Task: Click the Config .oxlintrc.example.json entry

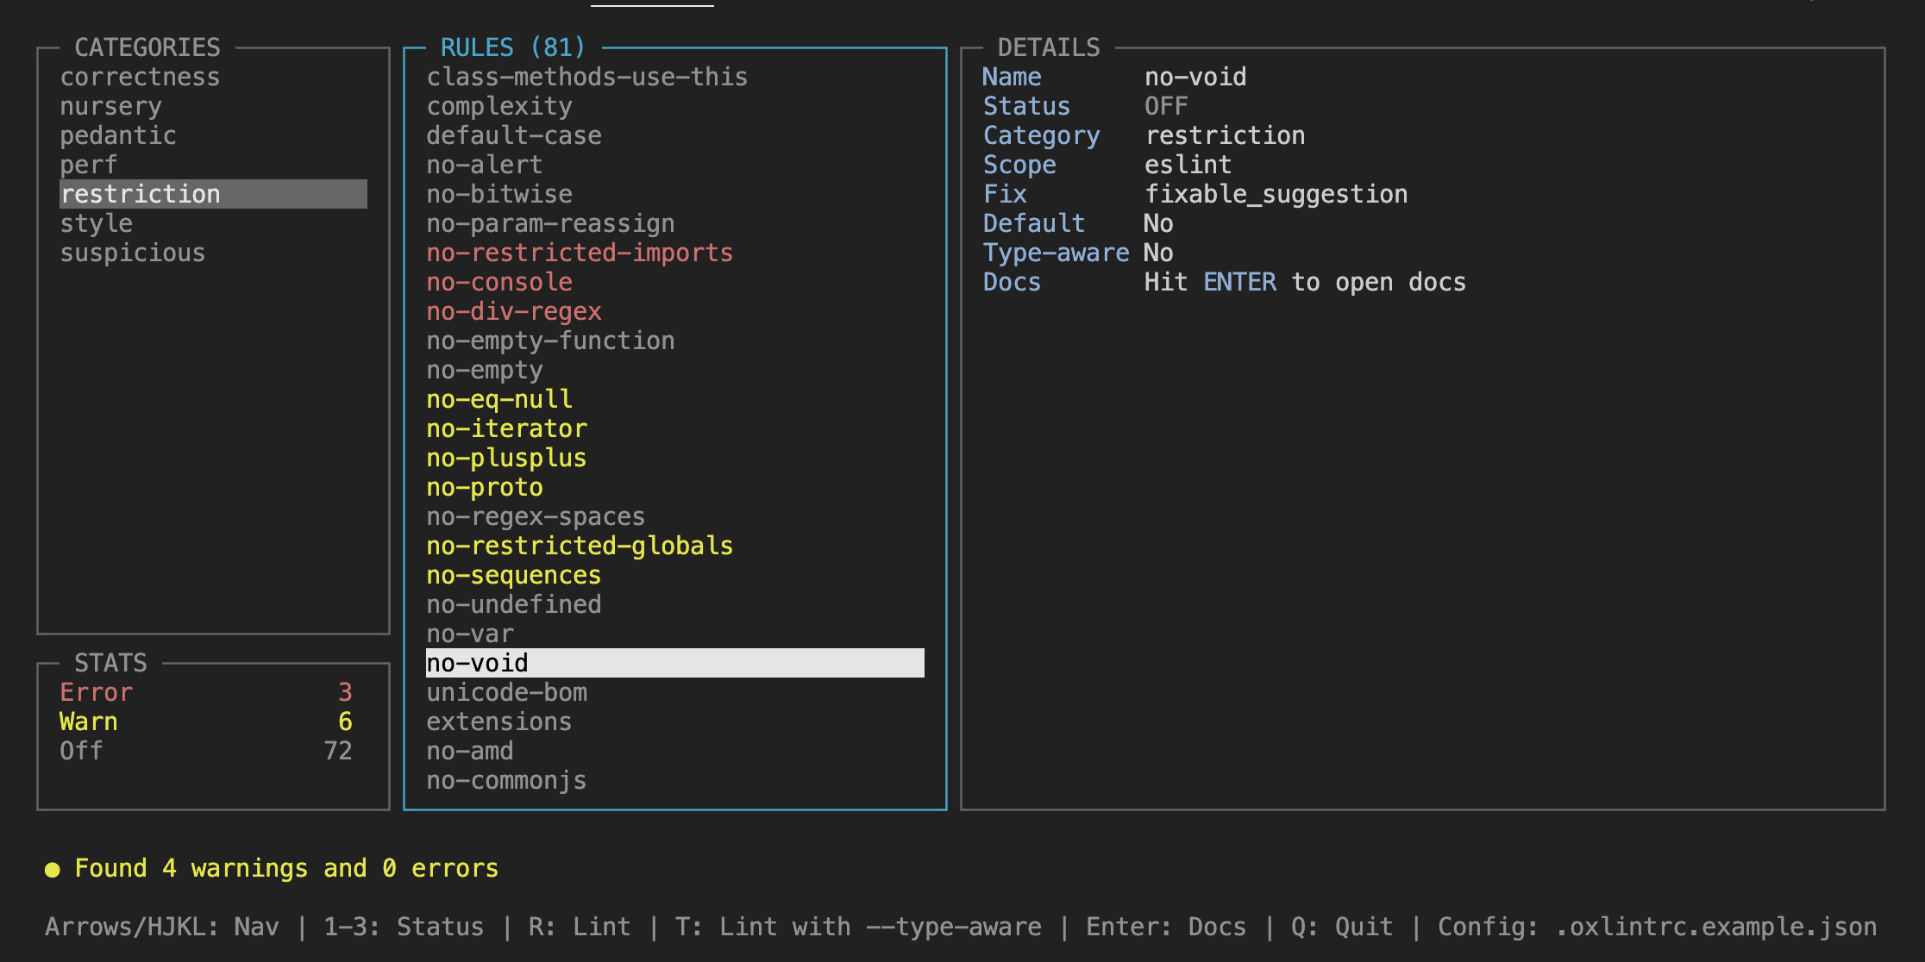Action: coord(1656,927)
